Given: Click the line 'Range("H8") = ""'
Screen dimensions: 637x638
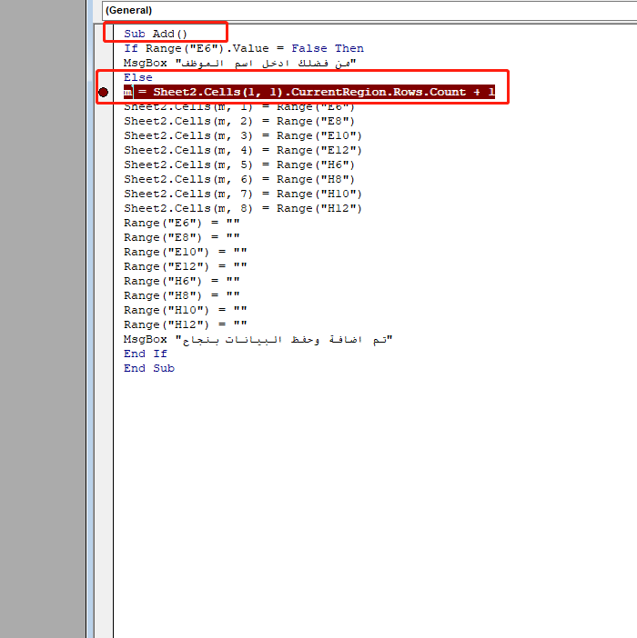Looking at the screenshot, I should 182,295.
